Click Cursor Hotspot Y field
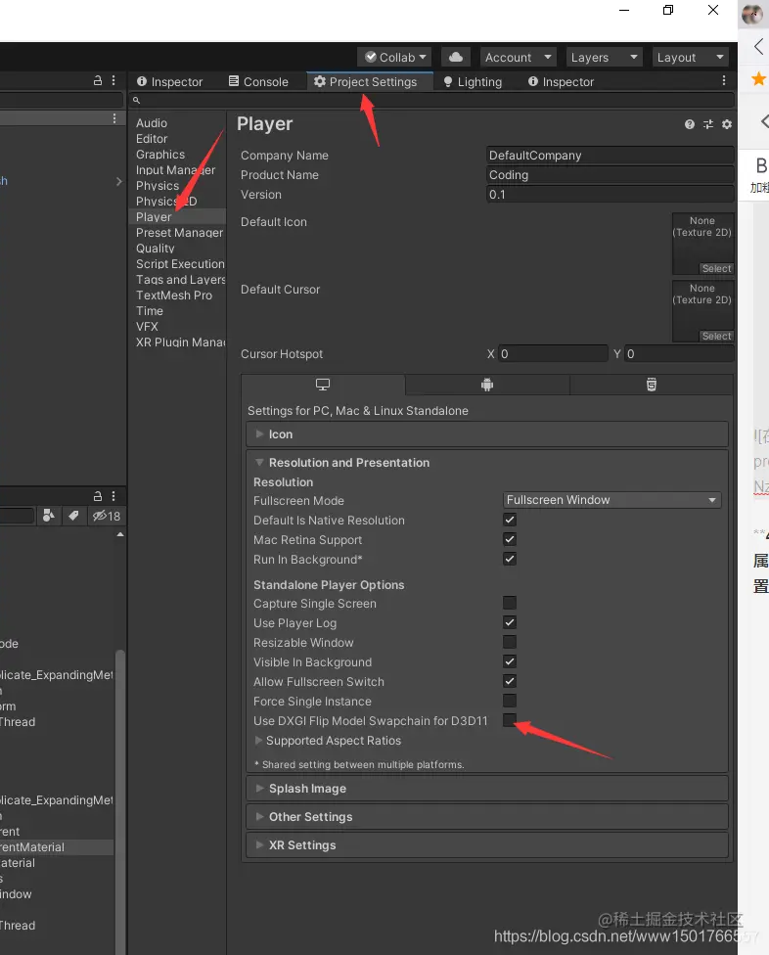The image size is (769, 955). 679,354
